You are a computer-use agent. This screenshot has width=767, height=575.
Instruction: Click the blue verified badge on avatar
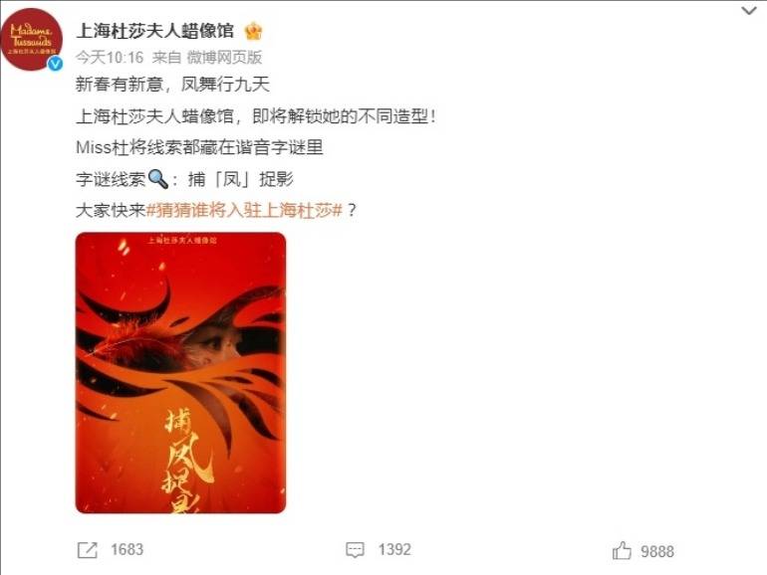(x=55, y=64)
